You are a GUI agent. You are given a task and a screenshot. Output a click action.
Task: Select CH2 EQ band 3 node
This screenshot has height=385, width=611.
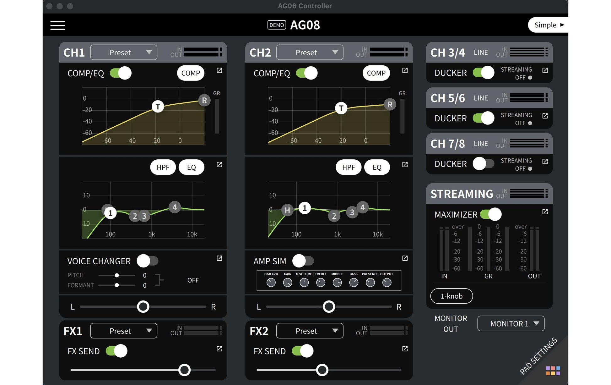[x=352, y=212]
